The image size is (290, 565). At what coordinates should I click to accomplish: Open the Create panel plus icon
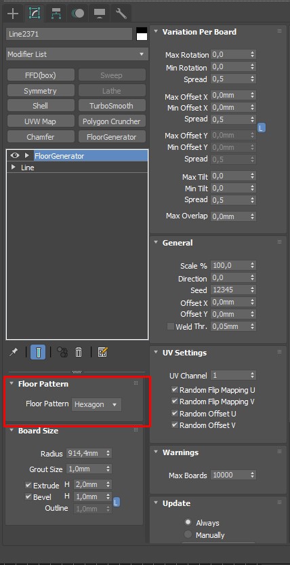(x=13, y=14)
